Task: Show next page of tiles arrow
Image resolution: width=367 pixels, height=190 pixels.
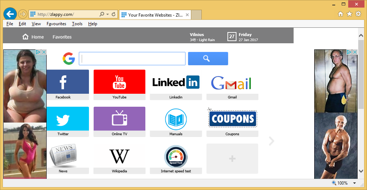Action: 271,141
